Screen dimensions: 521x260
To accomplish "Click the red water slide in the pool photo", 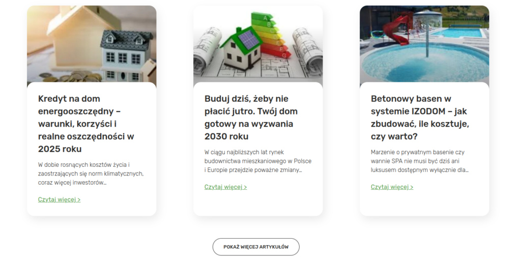I will click(x=396, y=28).
